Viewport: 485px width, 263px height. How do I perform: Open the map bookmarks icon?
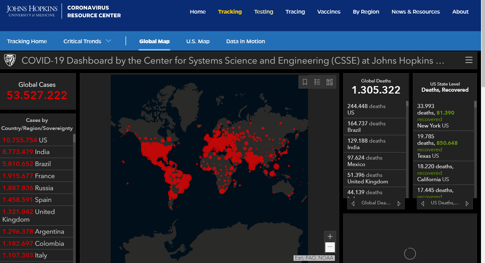coord(305,82)
